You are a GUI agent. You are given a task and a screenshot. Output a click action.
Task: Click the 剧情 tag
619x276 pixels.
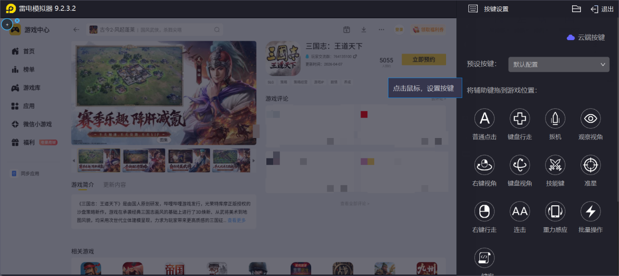click(334, 82)
